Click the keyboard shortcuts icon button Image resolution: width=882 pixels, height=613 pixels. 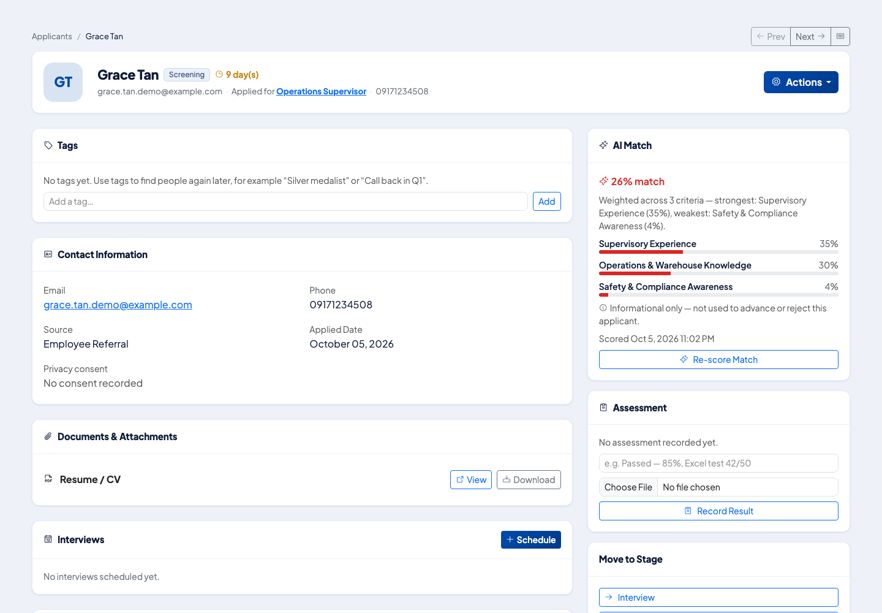(840, 37)
